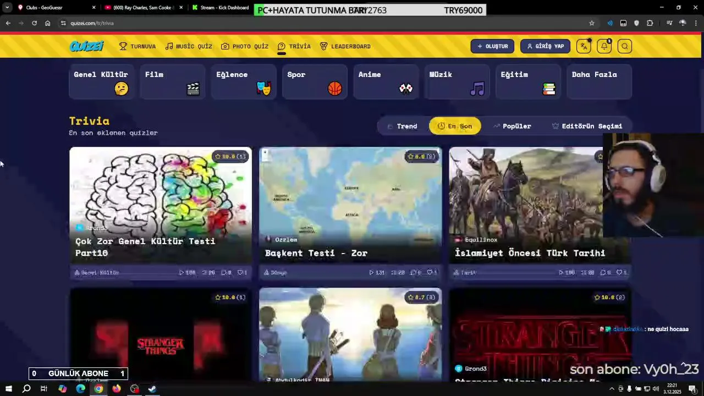Click the Ozzlem author name
704x396 pixels.
[286, 240]
